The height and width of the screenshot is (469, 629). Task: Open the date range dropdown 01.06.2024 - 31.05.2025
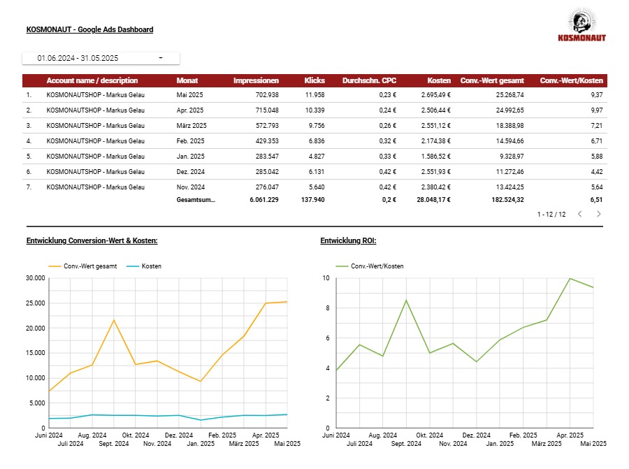point(101,58)
